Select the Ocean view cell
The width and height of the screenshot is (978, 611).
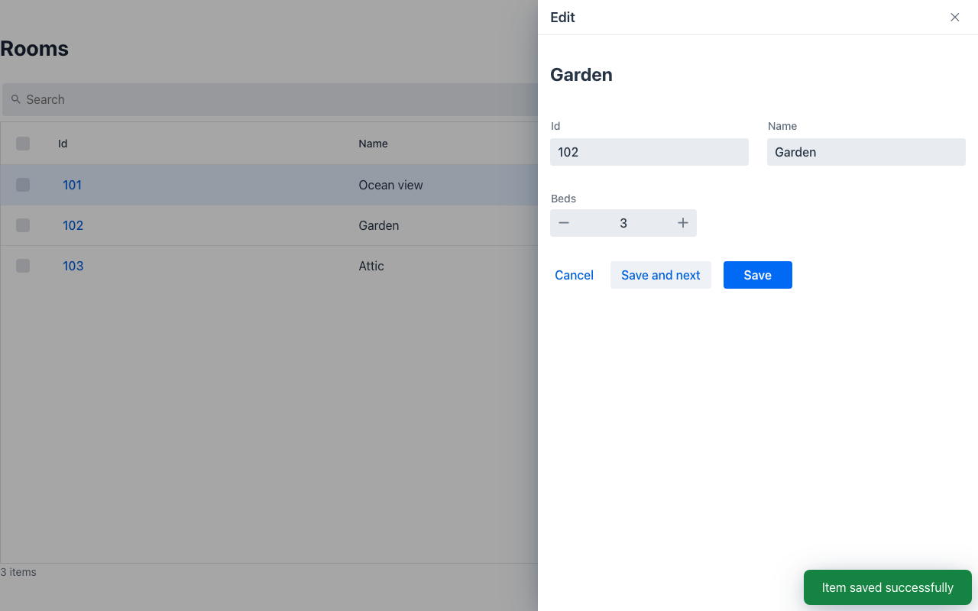(x=390, y=185)
